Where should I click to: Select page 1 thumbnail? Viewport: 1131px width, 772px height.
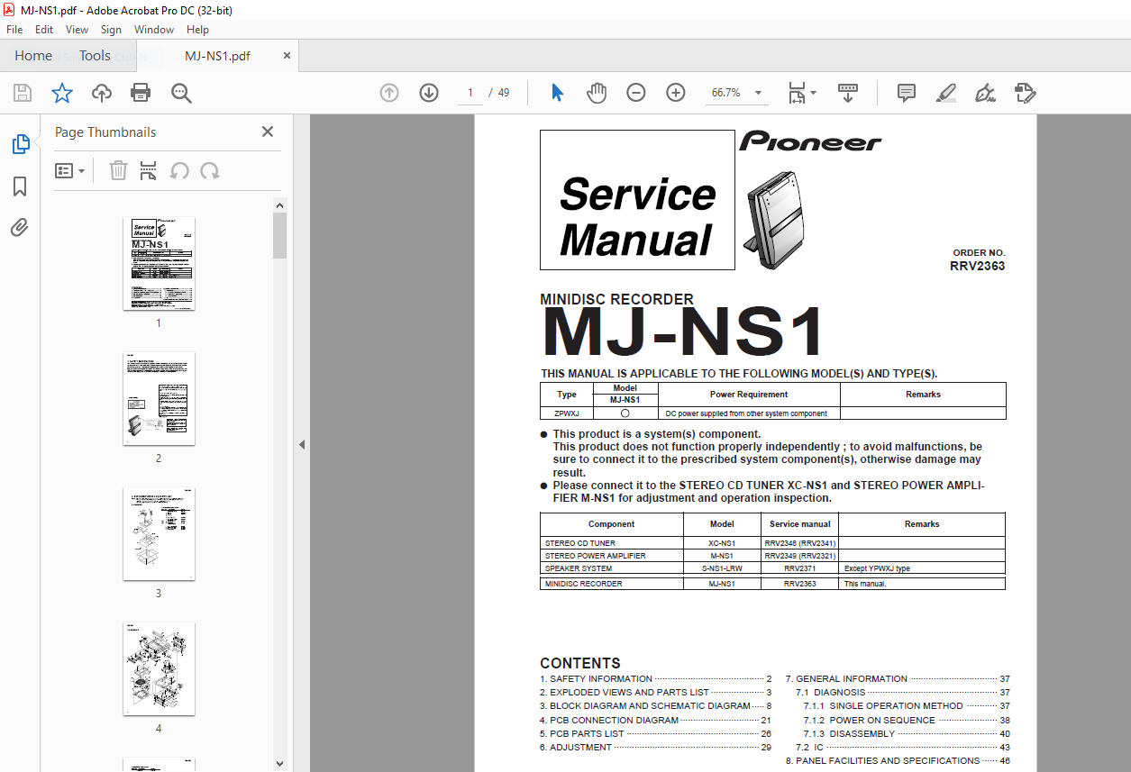159,263
